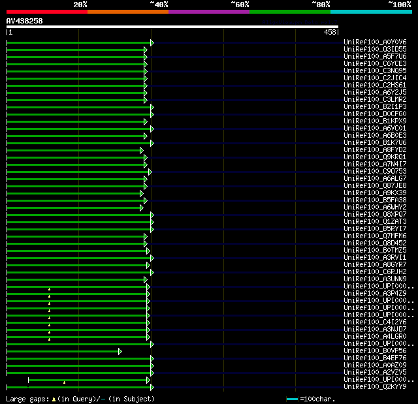Screen dimensions: 418x404
Task: Select the UniRef100_B1KPX9 label
Action: [x=375, y=121]
